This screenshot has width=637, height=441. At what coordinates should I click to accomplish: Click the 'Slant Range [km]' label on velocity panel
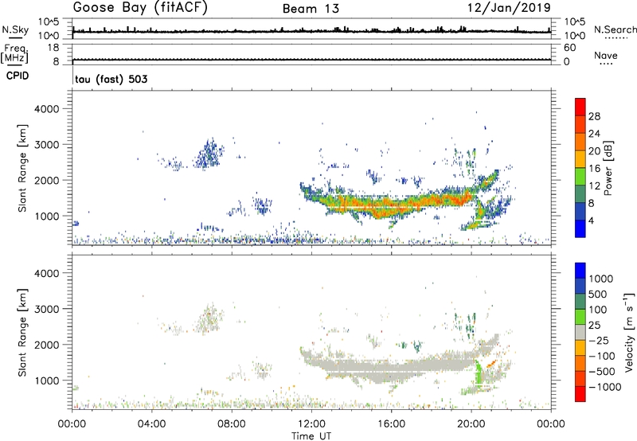(x=22, y=333)
